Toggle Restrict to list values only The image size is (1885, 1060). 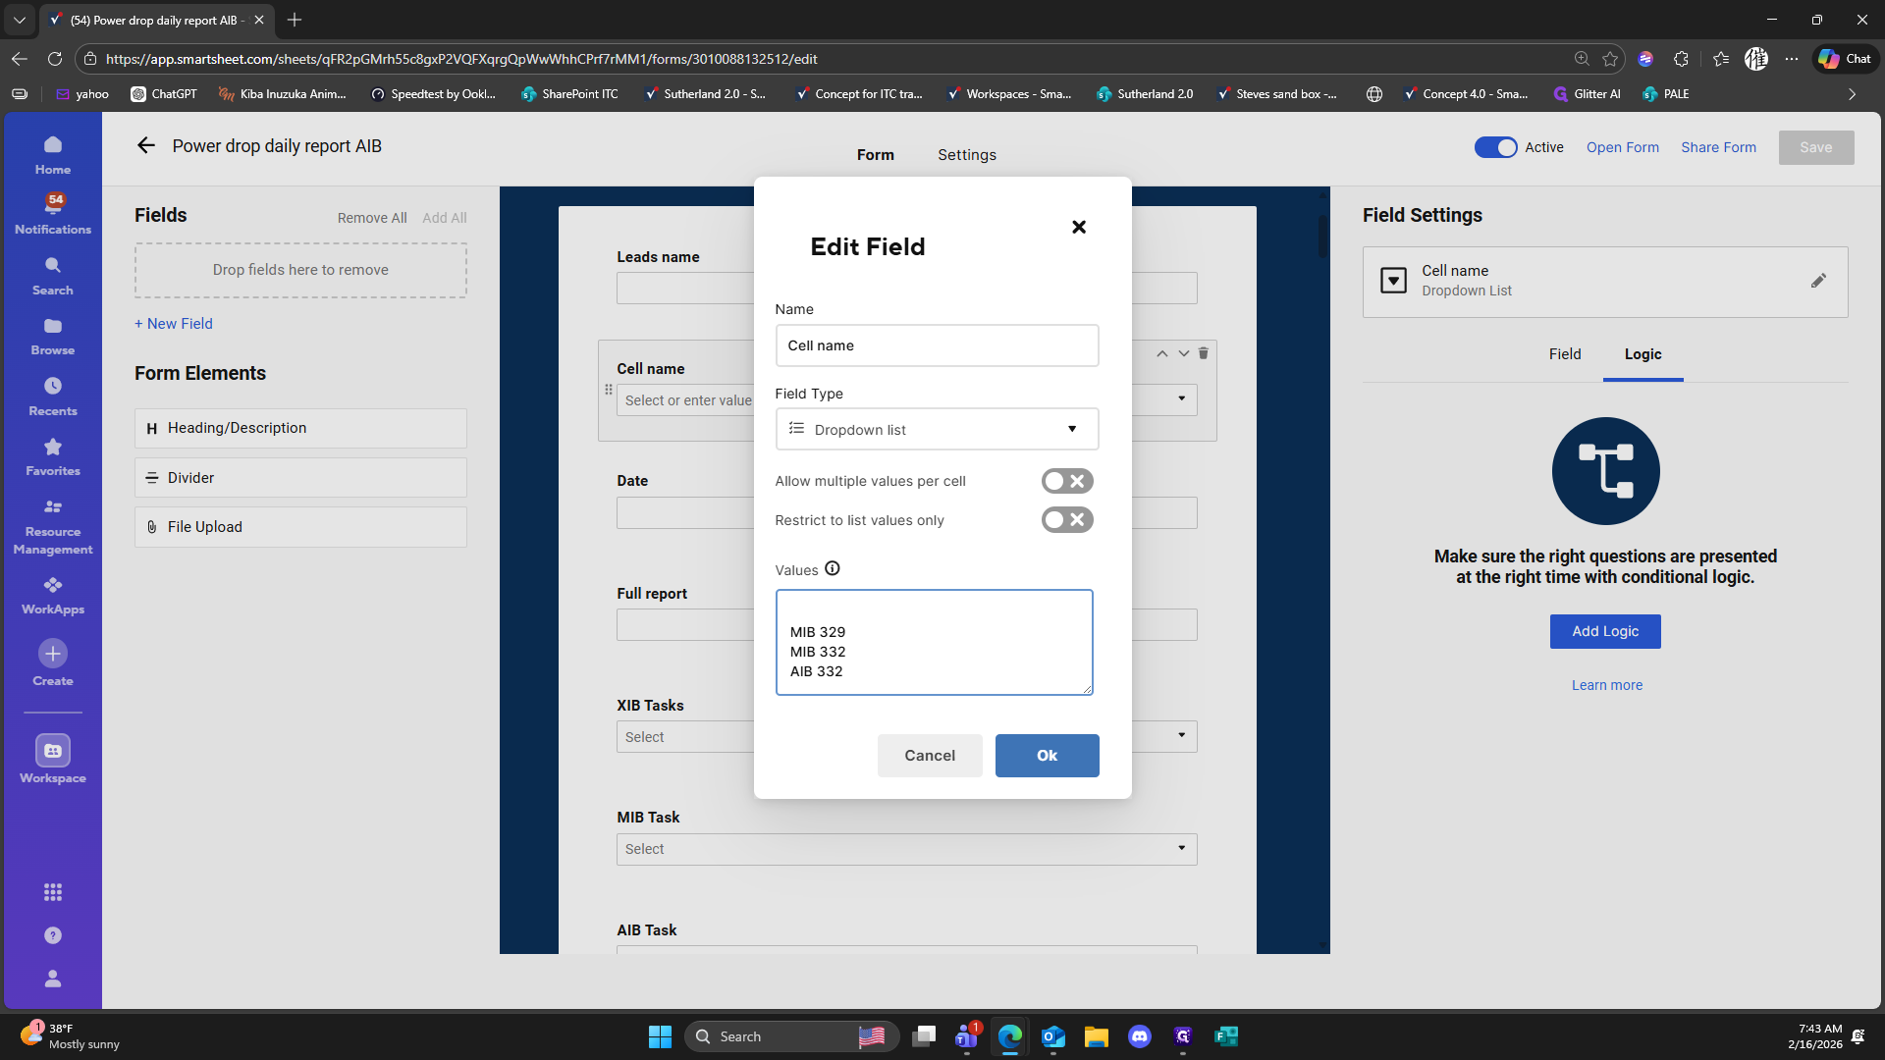[x=1066, y=520]
